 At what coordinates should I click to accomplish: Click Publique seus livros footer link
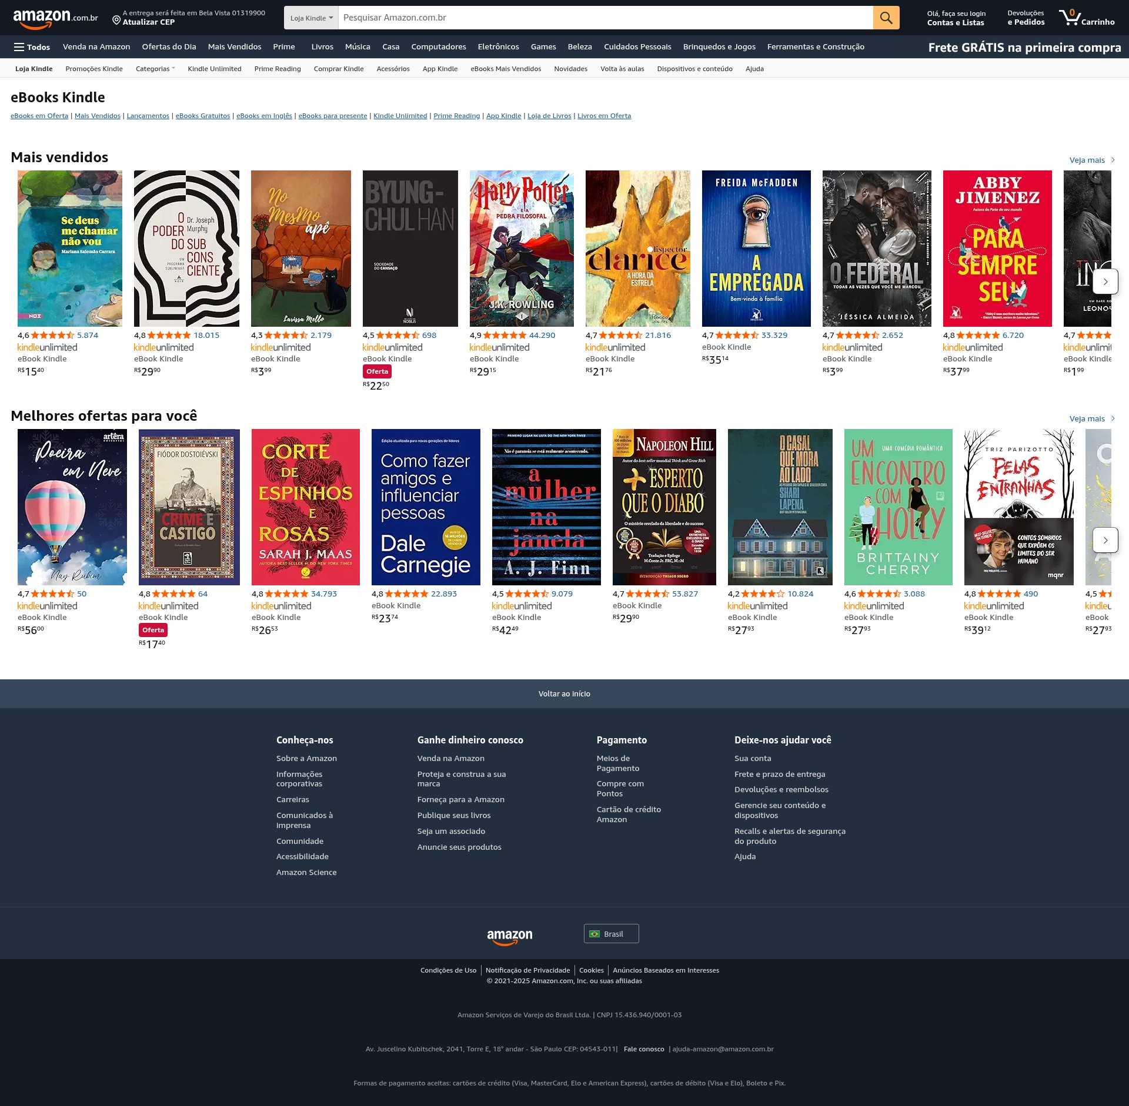point(454,816)
